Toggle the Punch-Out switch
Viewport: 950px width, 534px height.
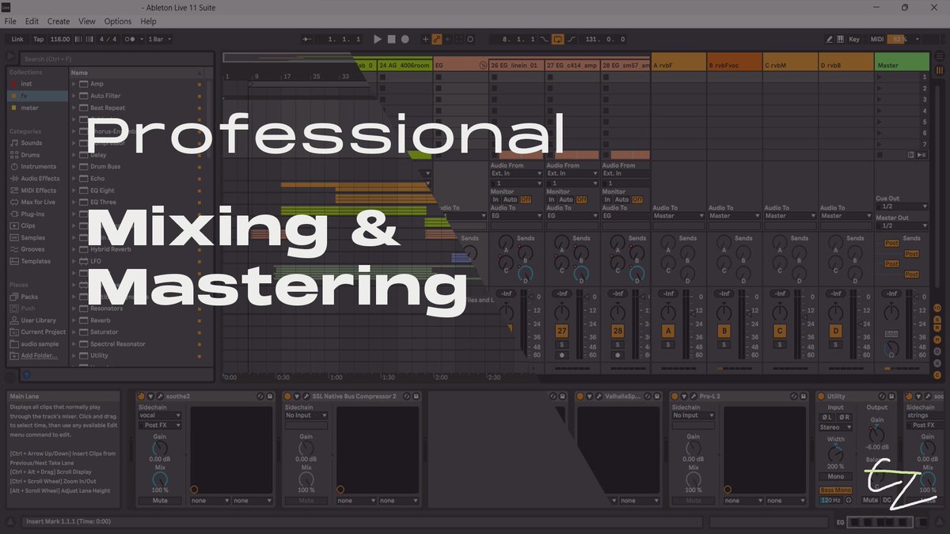pyautogui.click(x=572, y=39)
